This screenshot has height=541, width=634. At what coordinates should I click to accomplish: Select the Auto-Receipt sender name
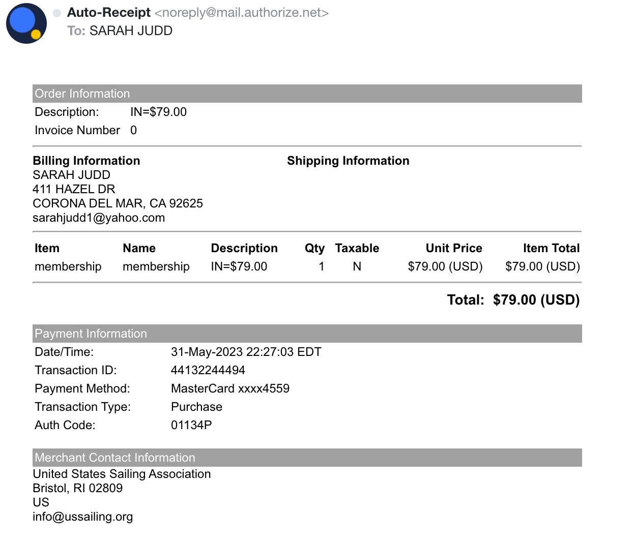[x=109, y=12]
